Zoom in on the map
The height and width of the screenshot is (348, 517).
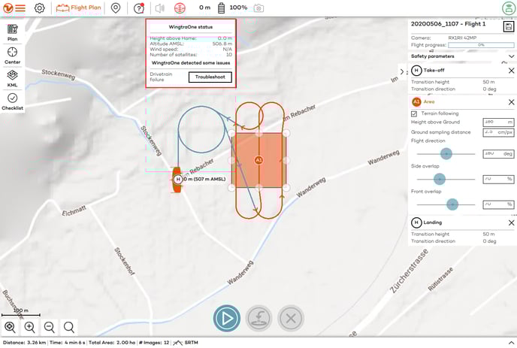click(30, 327)
